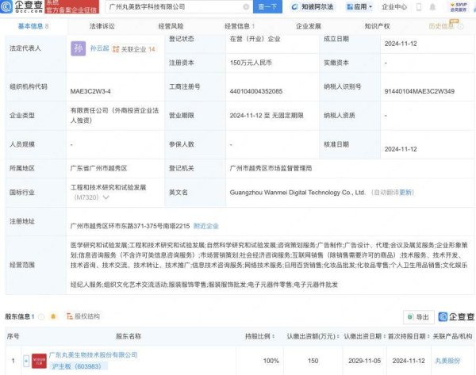Switch to 历史信息 tab
Image resolution: width=476 pixels, height=375 pixels.
441,26
